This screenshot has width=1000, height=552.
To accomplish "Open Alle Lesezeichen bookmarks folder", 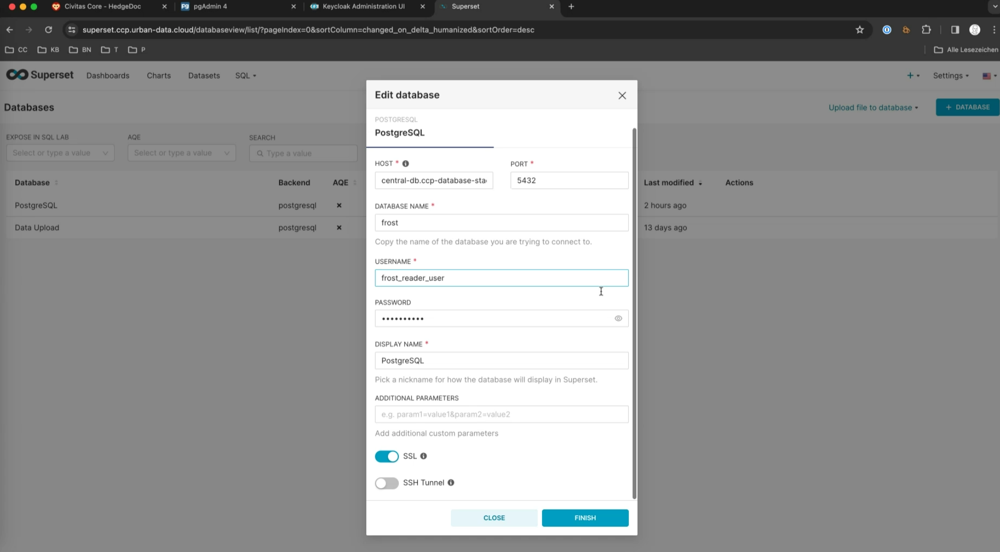I will pyautogui.click(x=966, y=50).
